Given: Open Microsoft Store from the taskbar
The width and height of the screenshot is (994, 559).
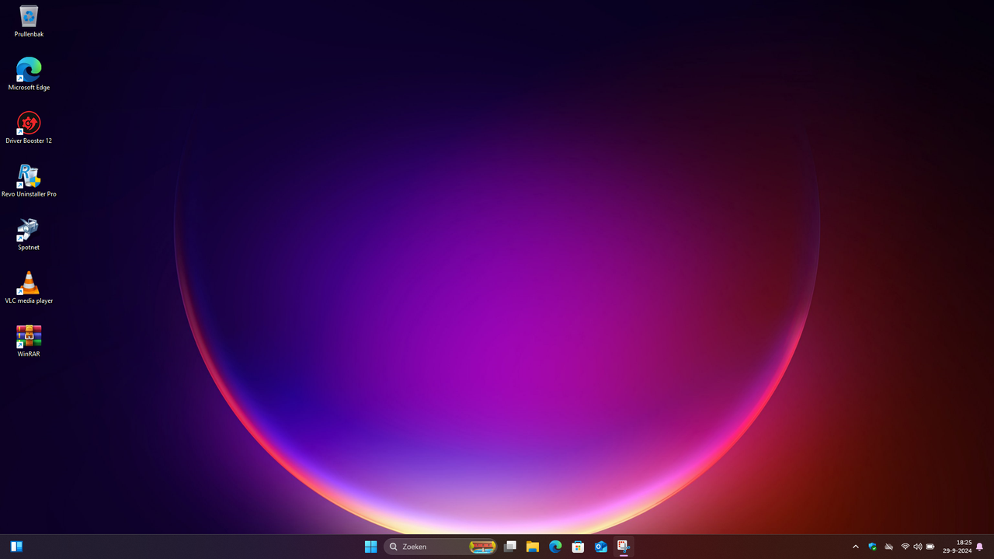Looking at the screenshot, I should tap(578, 547).
